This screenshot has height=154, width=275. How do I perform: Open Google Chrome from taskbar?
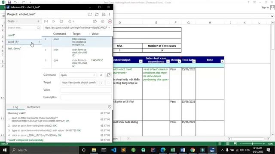tap(192, 150)
